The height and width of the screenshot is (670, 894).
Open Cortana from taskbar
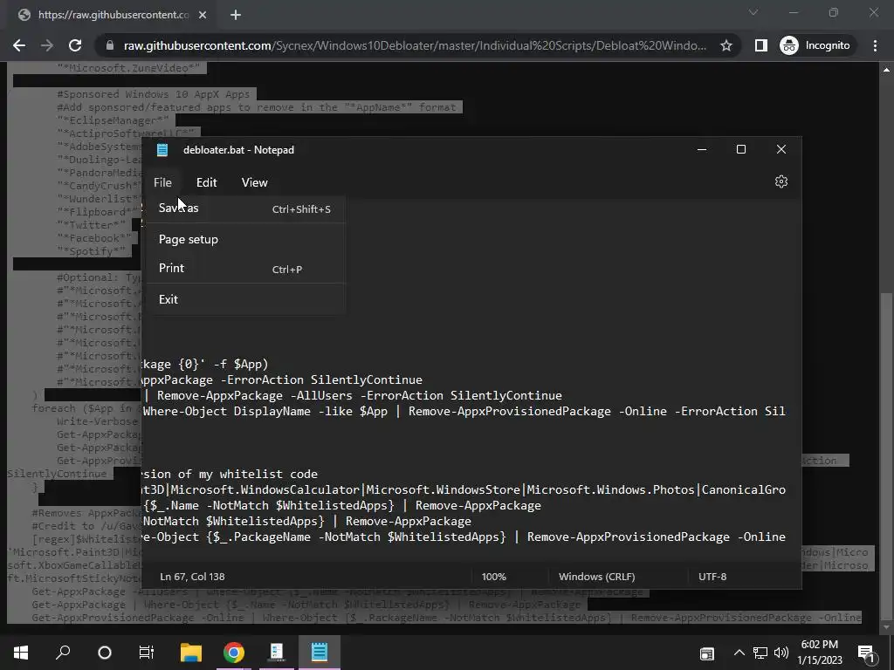pyautogui.click(x=105, y=653)
